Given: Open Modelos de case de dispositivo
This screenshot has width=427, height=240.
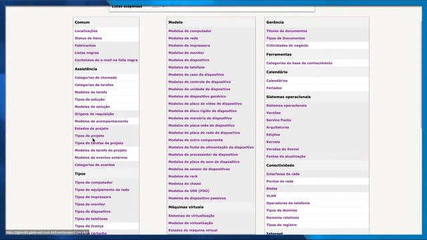Looking at the screenshot, I should (196, 75).
